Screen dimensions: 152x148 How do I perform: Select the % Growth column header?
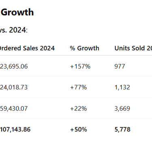(84, 48)
